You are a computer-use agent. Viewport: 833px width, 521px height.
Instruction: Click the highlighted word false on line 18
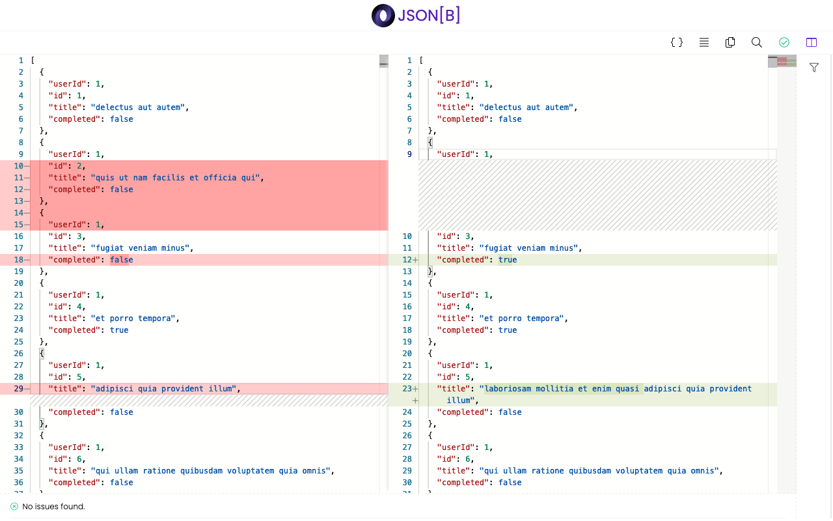click(x=121, y=259)
